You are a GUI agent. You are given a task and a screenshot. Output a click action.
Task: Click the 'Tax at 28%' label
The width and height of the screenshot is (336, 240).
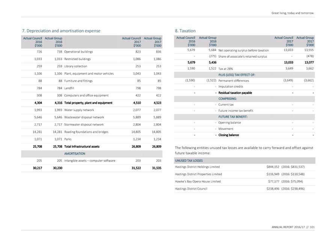[x=226, y=69]
